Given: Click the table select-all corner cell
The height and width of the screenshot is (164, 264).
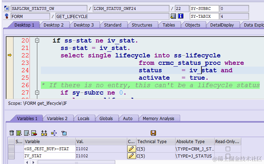Looking at the screenshot, I should coord(11,141).
